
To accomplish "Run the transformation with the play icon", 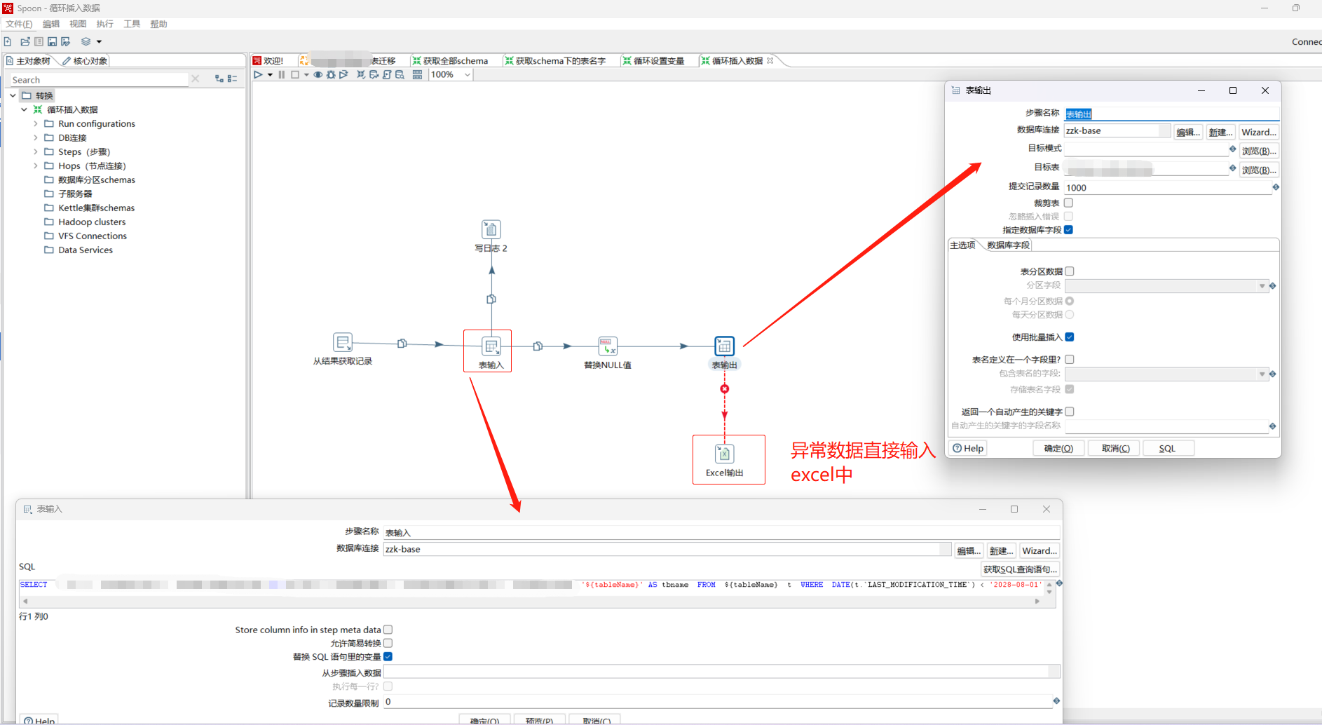I will point(258,74).
